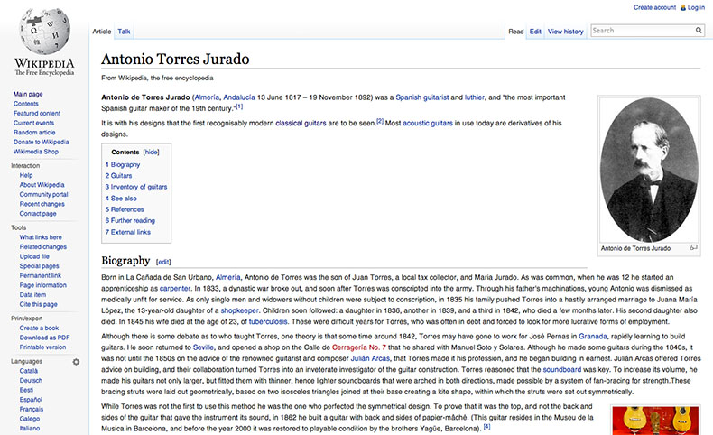
Task: Click in the Search input field
Action: [x=640, y=31]
